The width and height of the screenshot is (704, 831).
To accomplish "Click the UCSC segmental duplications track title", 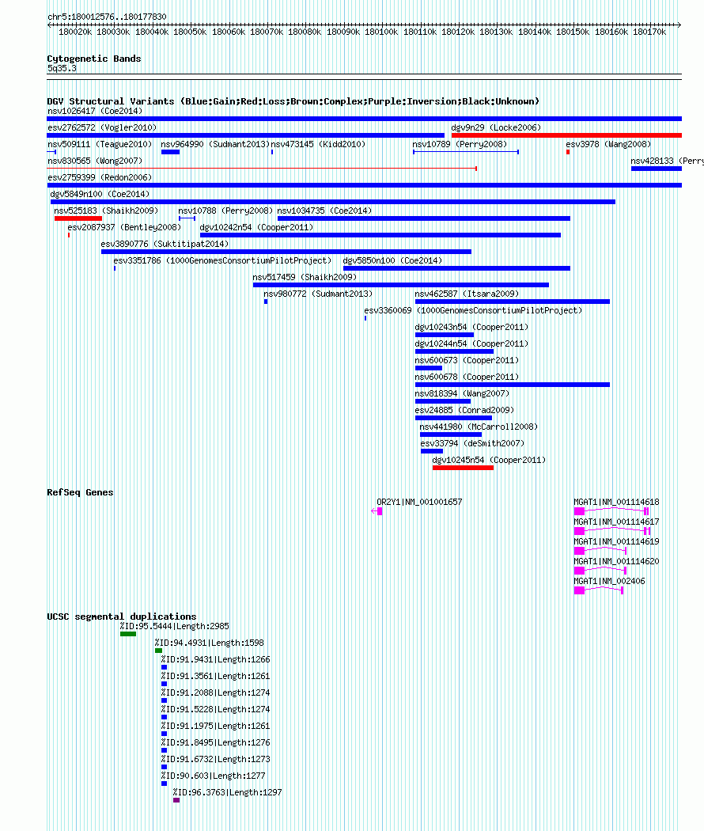I will (121, 617).
